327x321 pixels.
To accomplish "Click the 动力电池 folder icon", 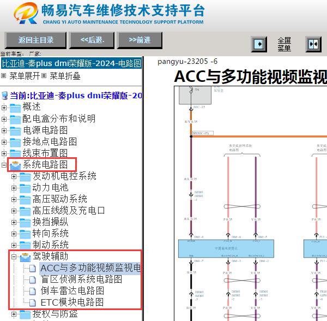I will 25,188.
